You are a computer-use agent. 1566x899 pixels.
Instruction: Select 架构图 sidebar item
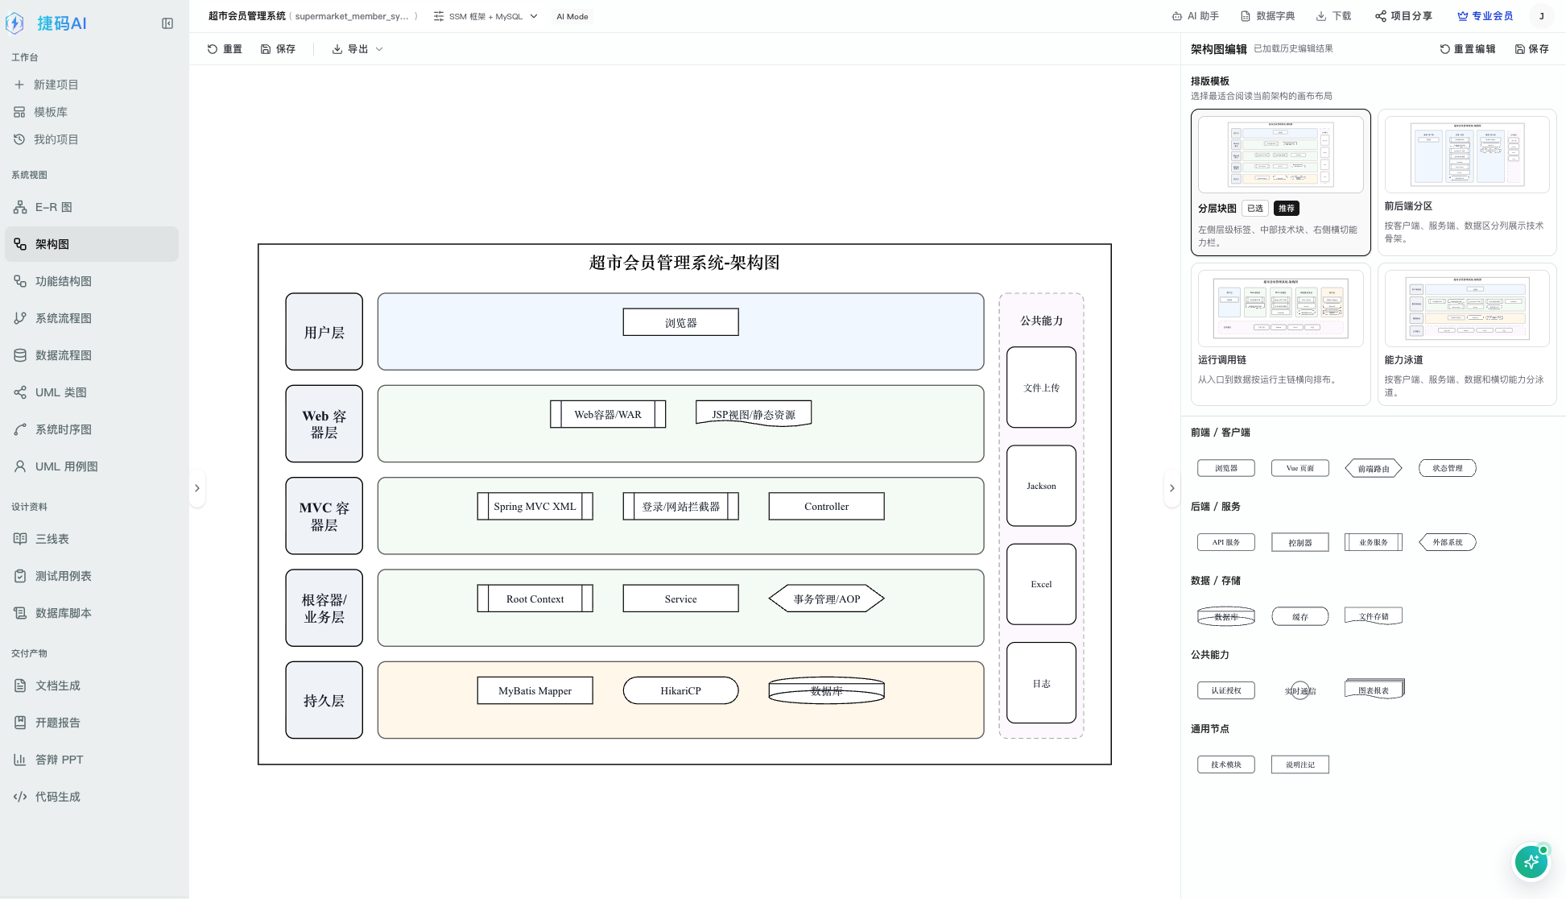point(92,244)
